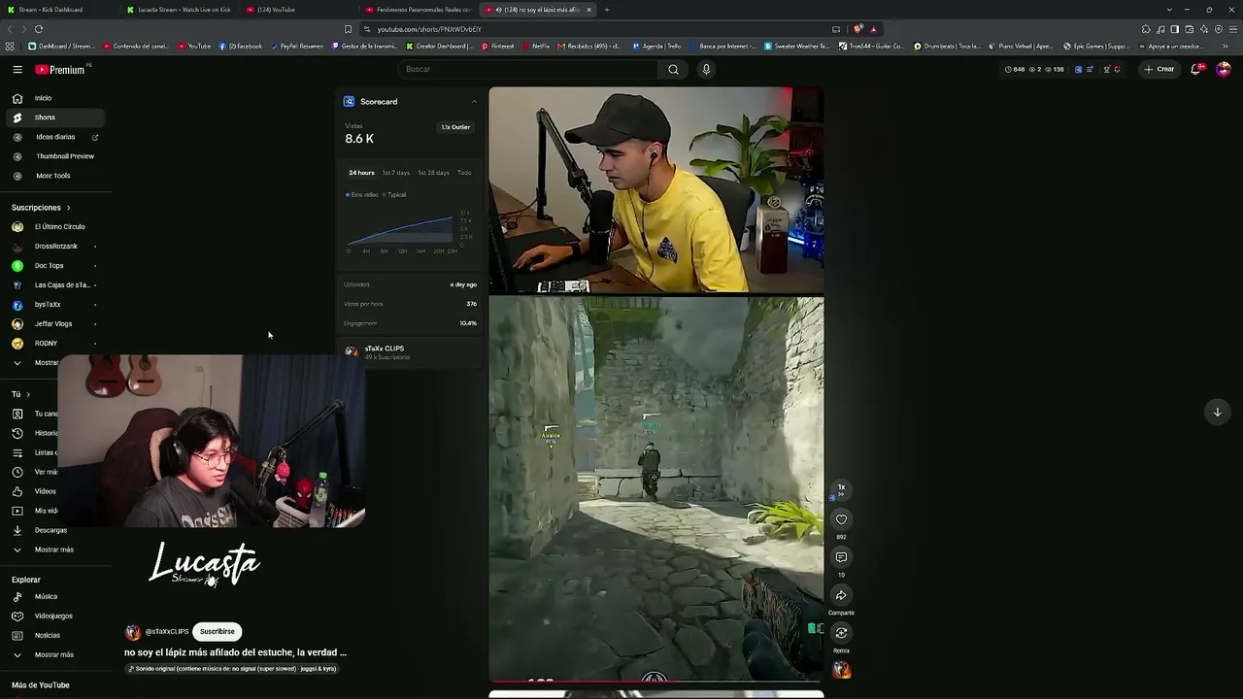
Task: Open Doc Tops subscription
Action: tap(49, 266)
